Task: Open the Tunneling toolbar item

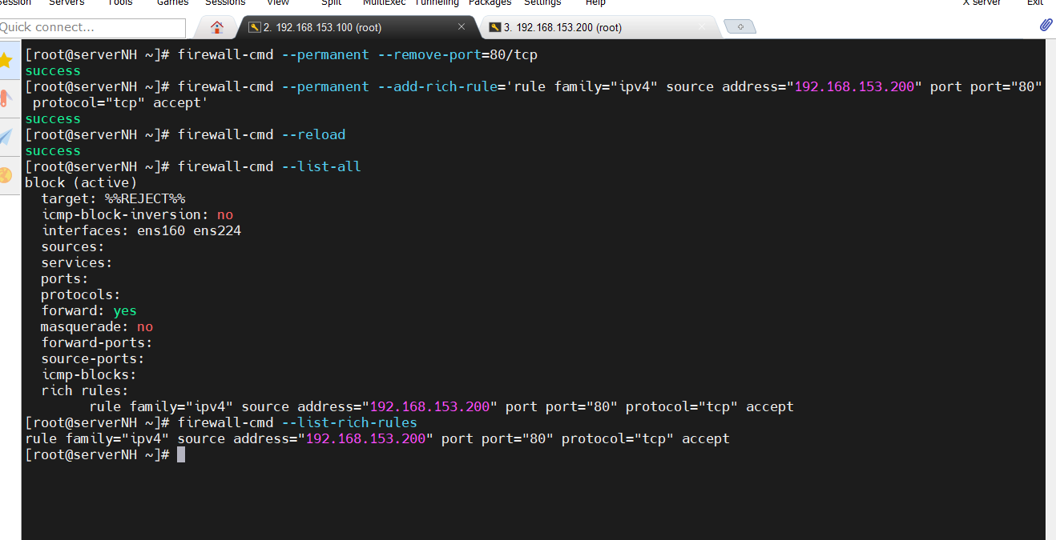Action: point(437,3)
